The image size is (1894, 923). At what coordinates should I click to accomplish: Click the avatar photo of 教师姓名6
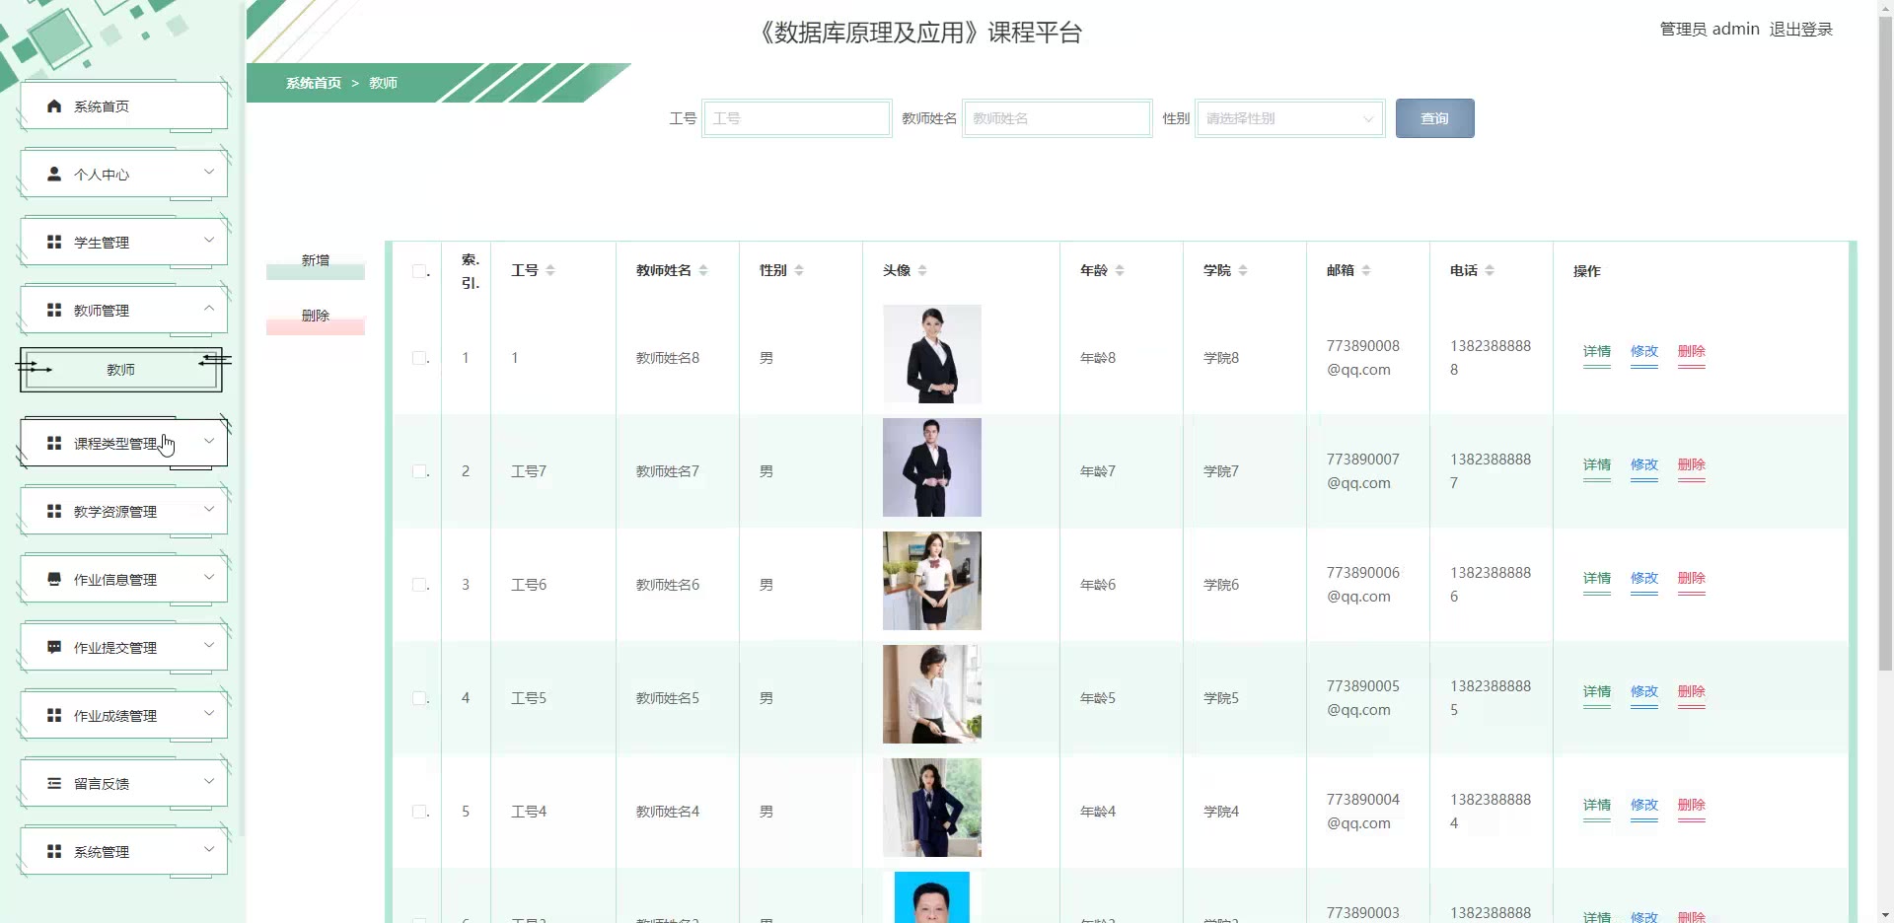[932, 581]
